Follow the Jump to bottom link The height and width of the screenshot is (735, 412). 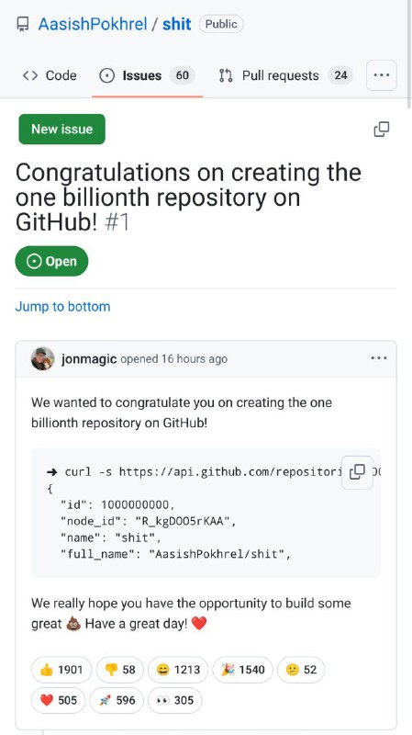[62, 307]
